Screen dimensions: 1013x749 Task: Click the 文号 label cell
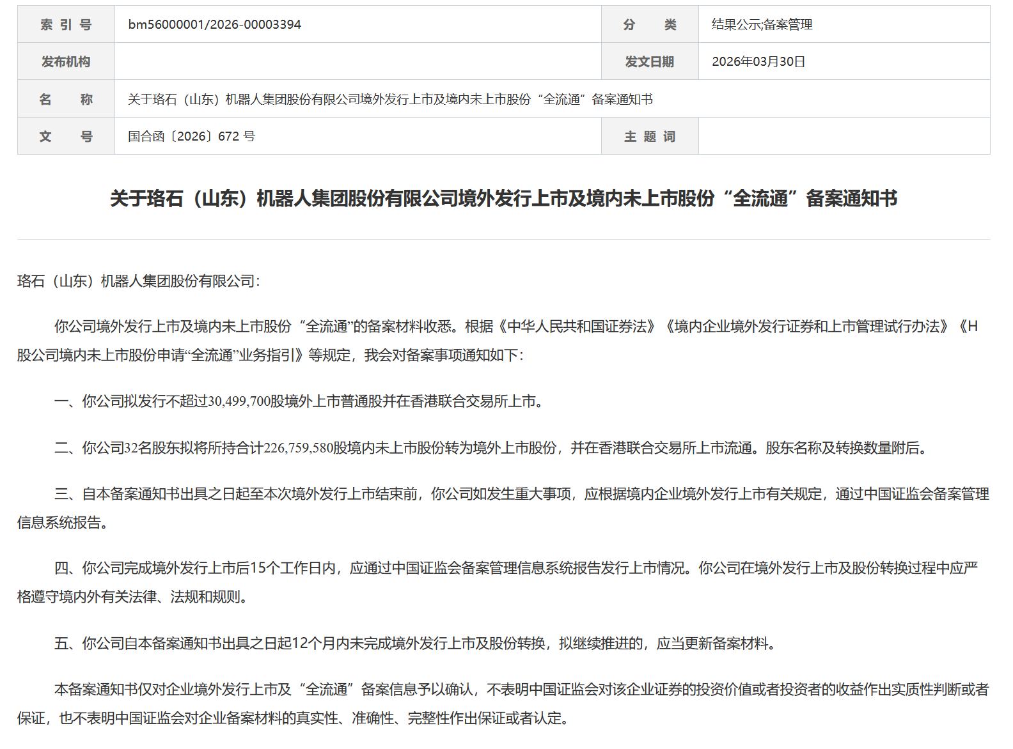[66, 136]
